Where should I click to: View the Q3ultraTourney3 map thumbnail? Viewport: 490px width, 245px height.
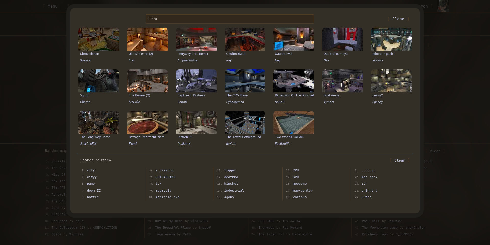tap(342, 39)
